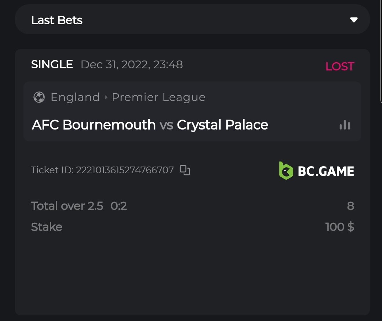Click the SINGLE bet type label
The width and height of the screenshot is (382, 321).
[x=52, y=64]
